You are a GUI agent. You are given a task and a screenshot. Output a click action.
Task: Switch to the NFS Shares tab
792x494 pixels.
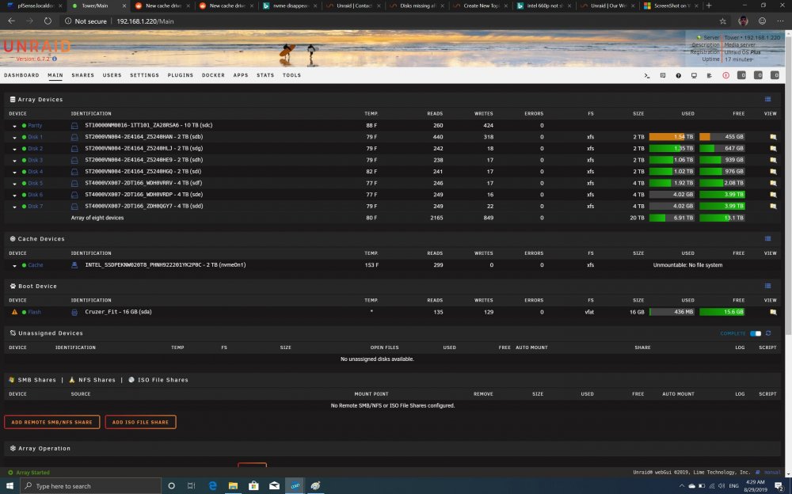point(93,380)
